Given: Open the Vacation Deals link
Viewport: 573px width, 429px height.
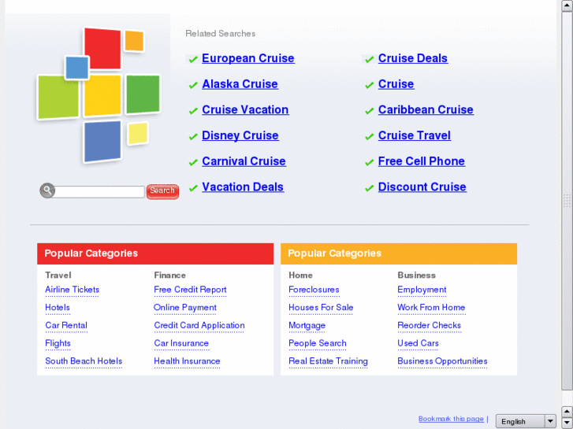Looking at the screenshot, I should point(243,187).
